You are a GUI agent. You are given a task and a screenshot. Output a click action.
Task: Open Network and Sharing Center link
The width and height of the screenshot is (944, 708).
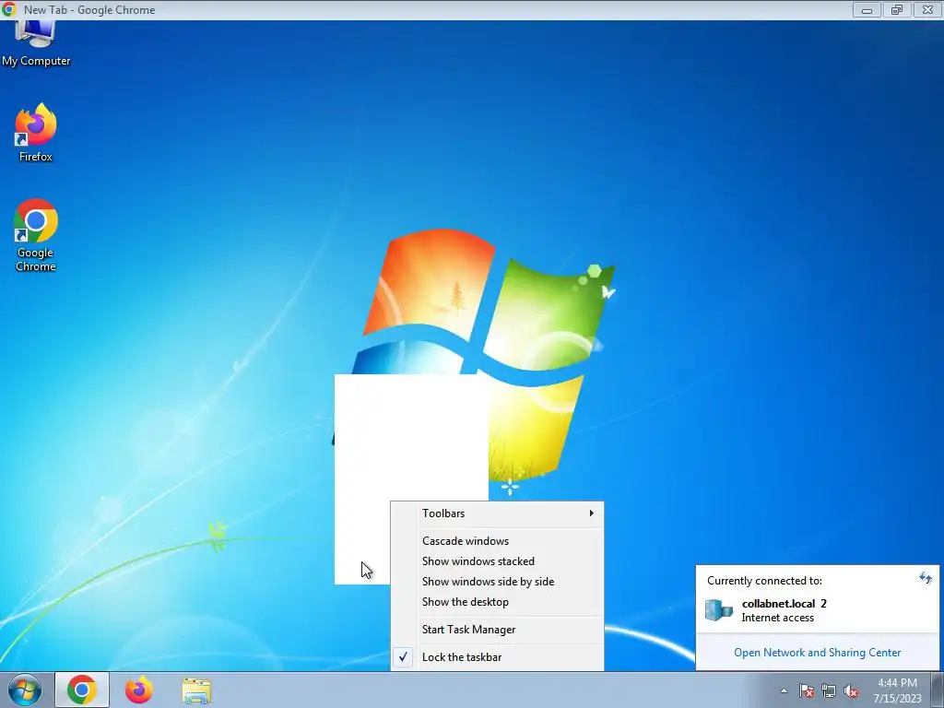pos(817,653)
